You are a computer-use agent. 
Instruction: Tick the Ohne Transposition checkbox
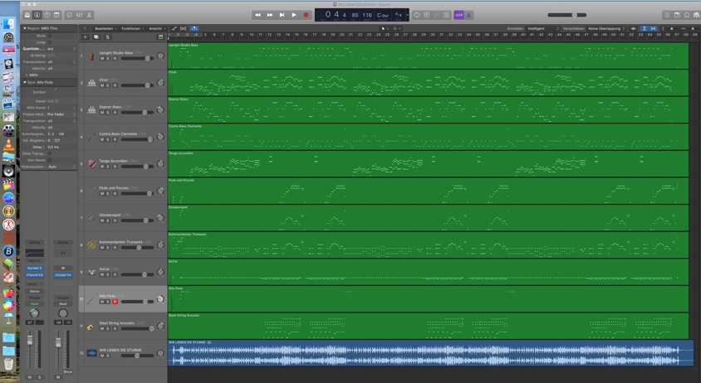49,153
